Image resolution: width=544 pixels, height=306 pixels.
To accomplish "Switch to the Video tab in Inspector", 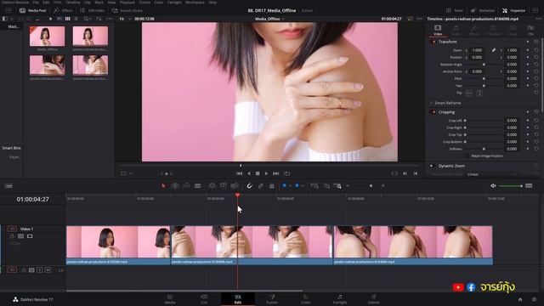I will coord(438,30).
